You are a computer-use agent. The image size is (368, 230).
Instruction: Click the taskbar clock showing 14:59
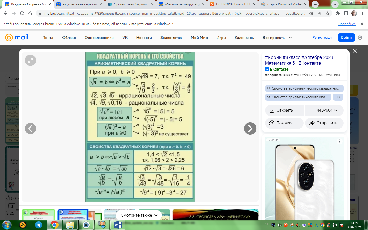pos(354,225)
